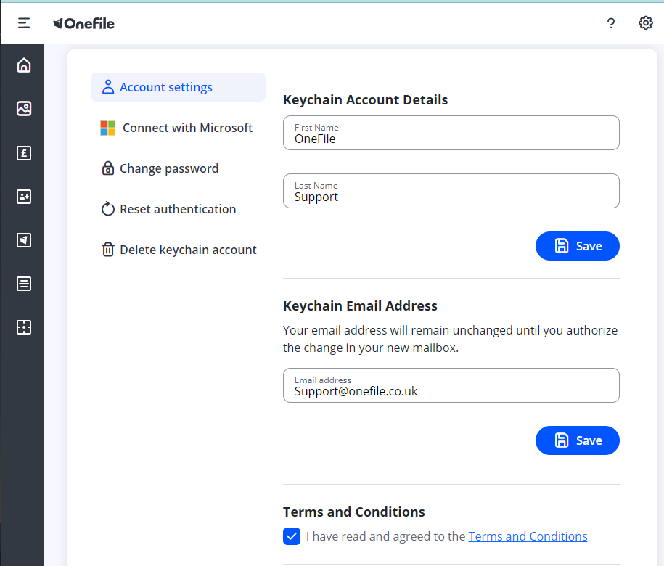Image resolution: width=664 pixels, height=566 pixels.
Task: Uncheck the Terms and Conditions checkbox
Action: pyautogui.click(x=291, y=536)
